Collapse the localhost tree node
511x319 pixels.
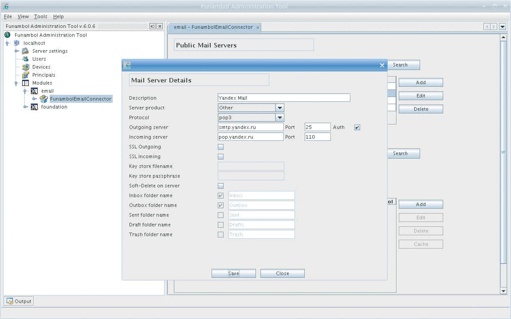tap(7, 43)
